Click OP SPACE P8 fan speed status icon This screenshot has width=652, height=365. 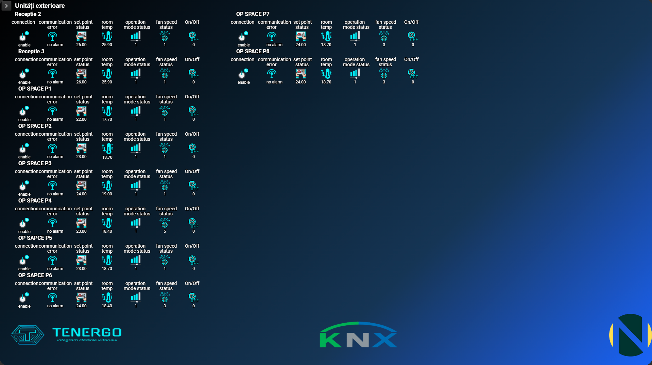coord(384,74)
